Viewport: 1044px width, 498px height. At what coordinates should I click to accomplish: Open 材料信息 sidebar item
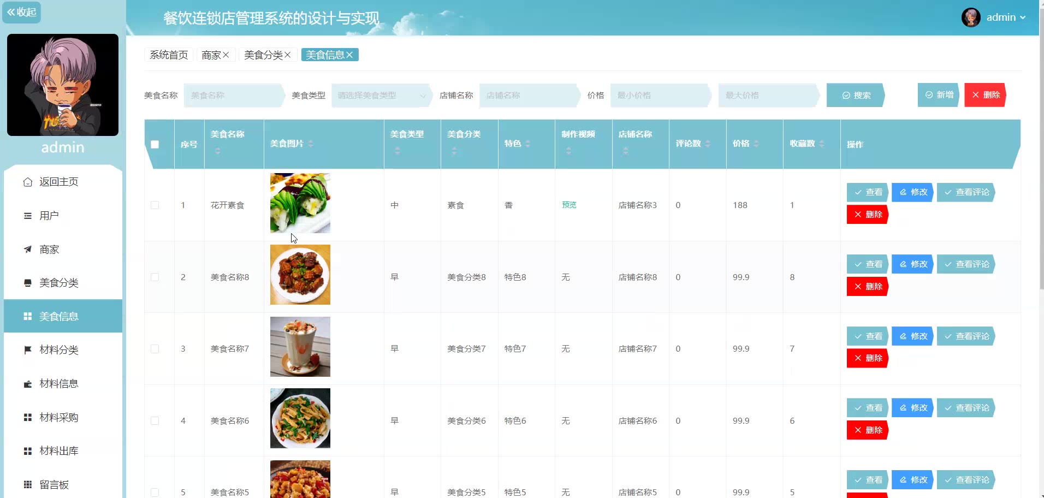[63, 384]
